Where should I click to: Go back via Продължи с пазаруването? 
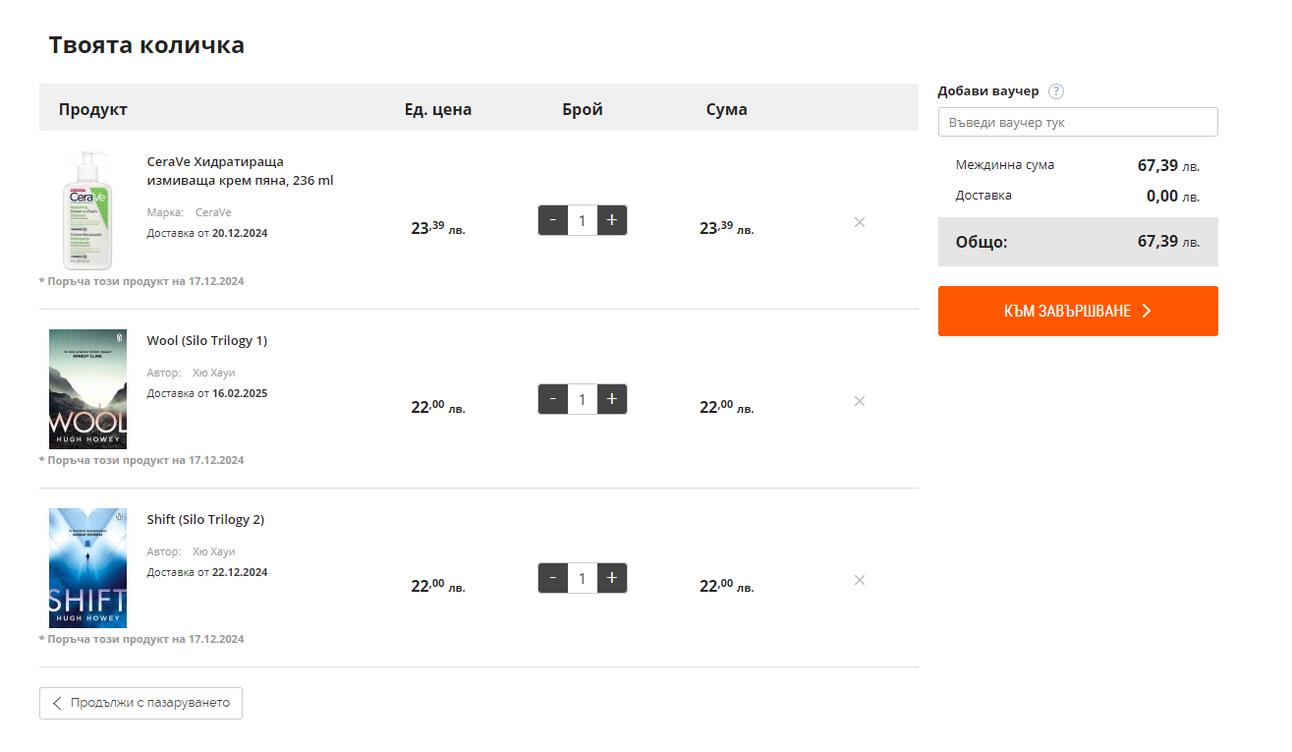(140, 703)
